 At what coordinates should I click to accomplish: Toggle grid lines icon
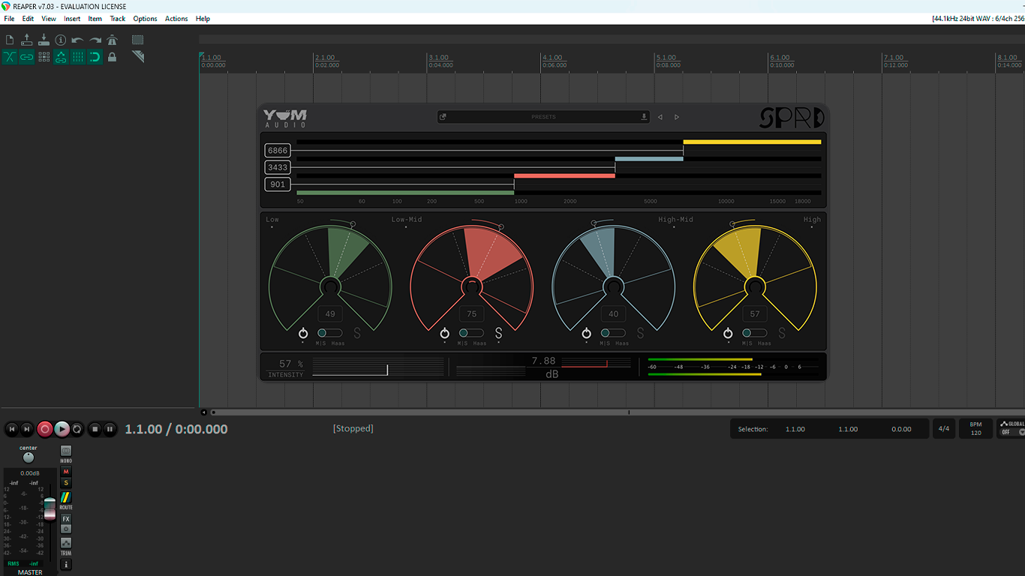pos(78,57)
